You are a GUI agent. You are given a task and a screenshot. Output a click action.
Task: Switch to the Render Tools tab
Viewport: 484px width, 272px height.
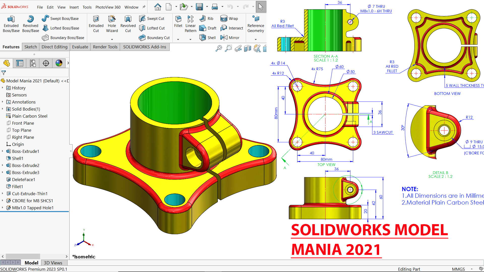105,47
